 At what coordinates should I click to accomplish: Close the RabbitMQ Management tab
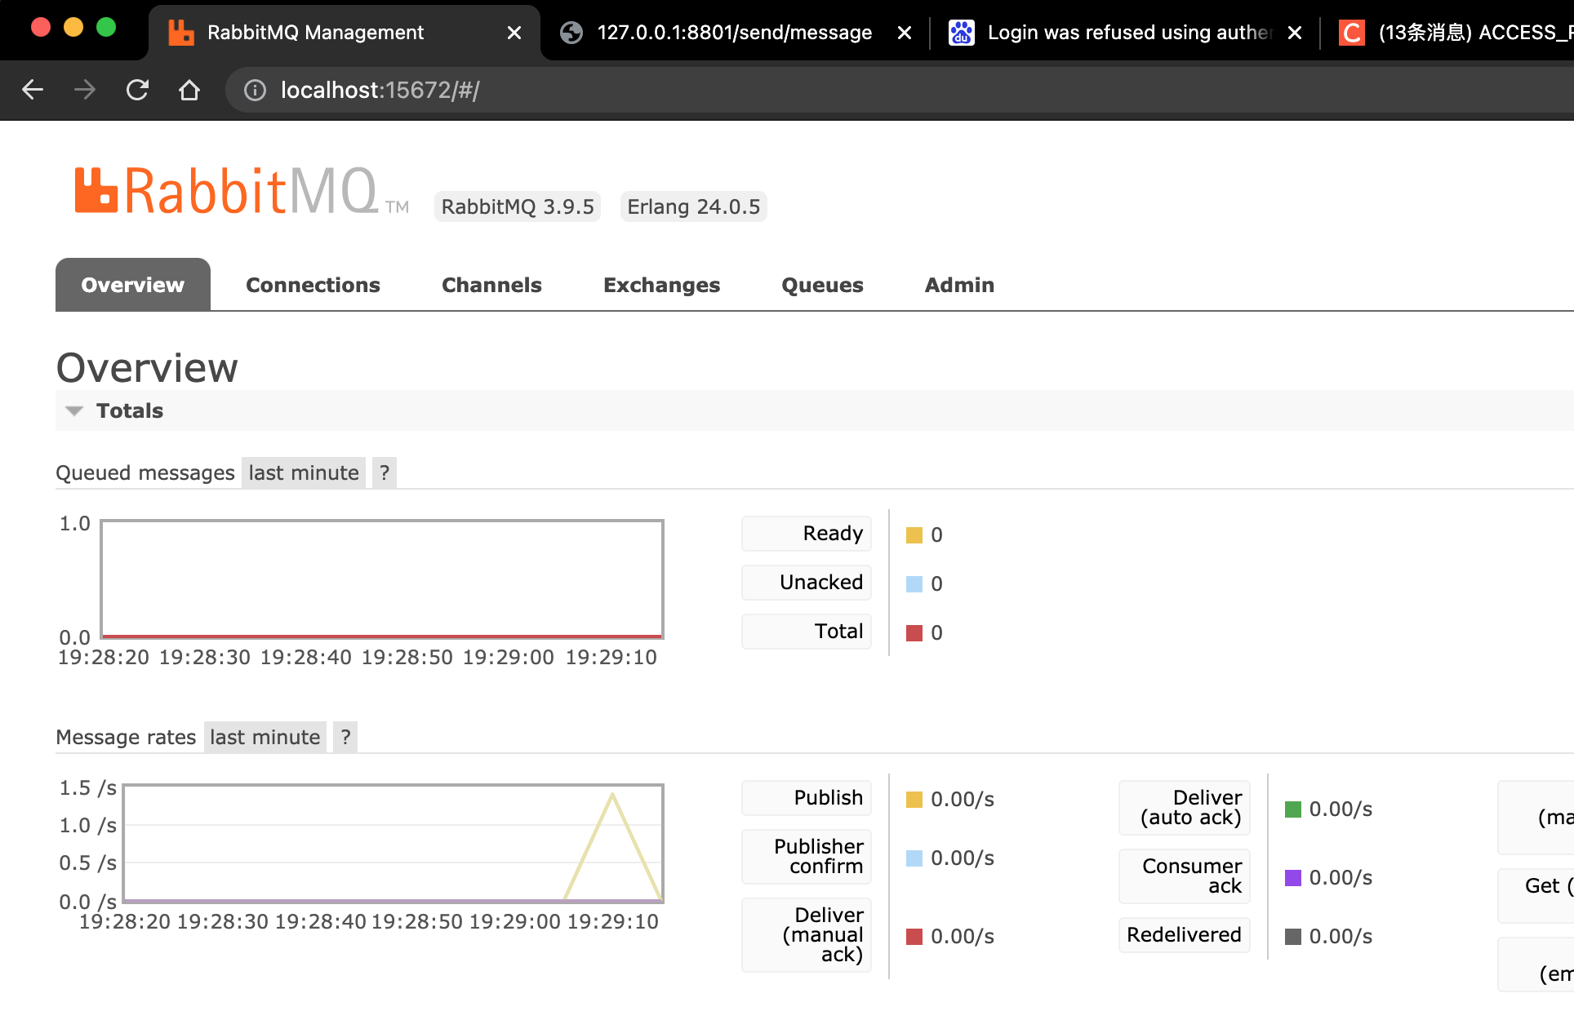click(x=514, y=33)
